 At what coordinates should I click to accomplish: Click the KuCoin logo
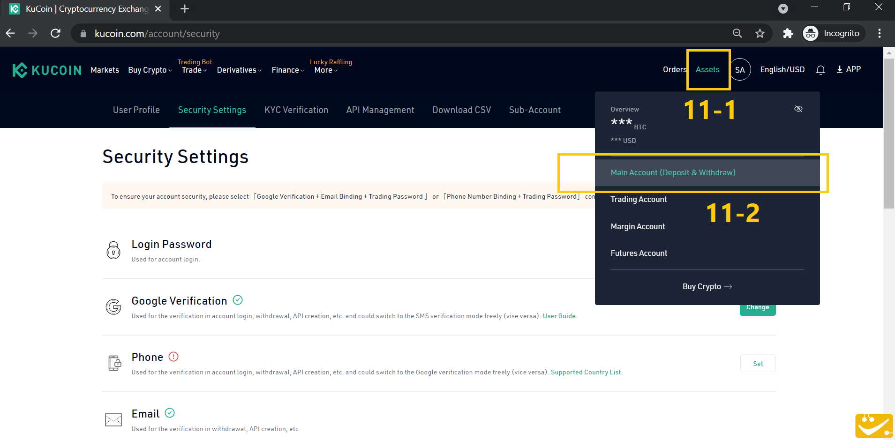(x=47, y=70)
